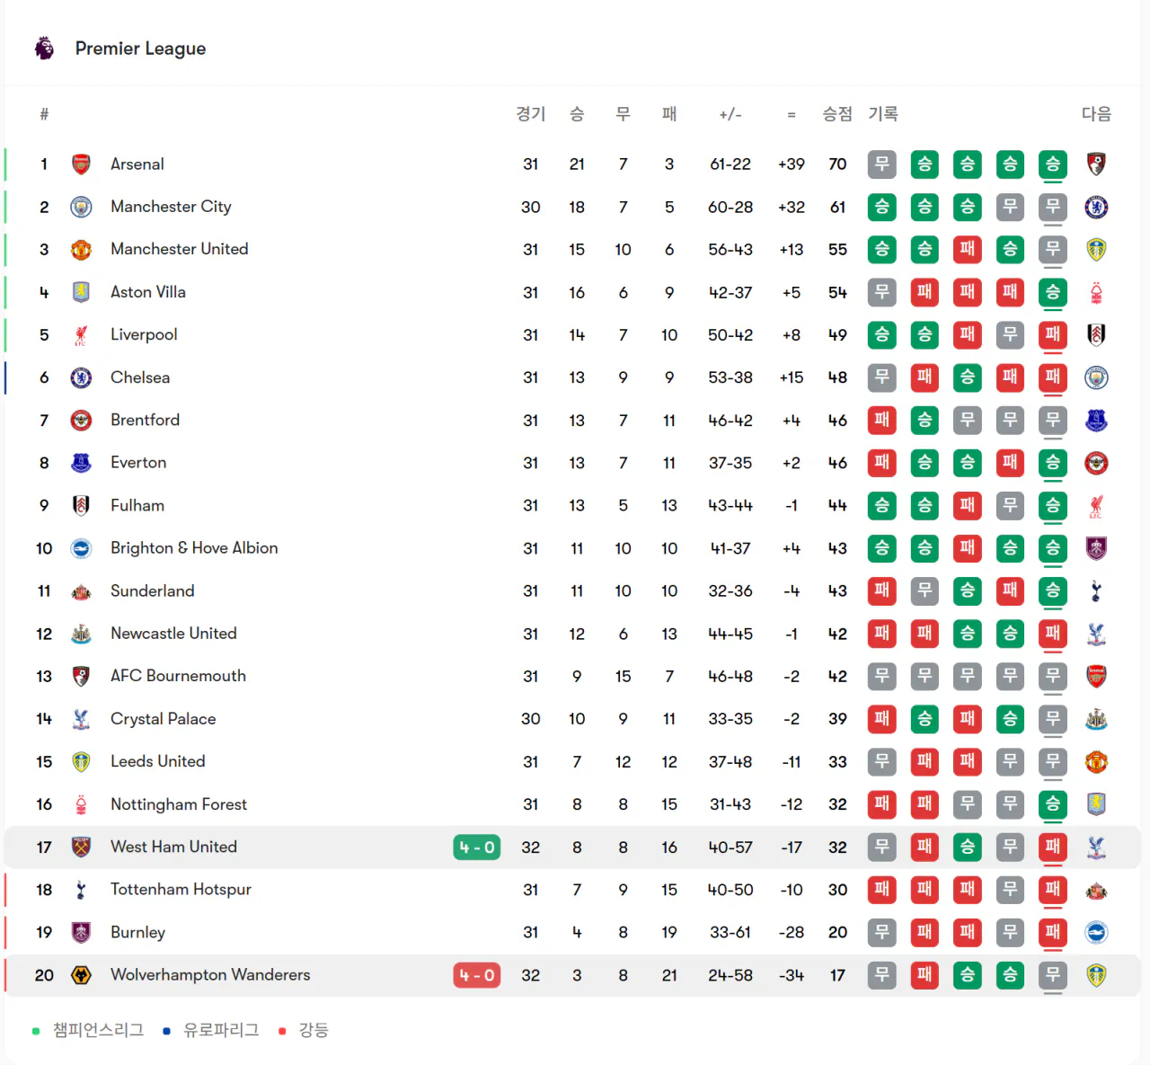This screenshot has height=1065, width=1150.
Task: Click West Ham United's crest icon
Action: click(x=81, y=848)
